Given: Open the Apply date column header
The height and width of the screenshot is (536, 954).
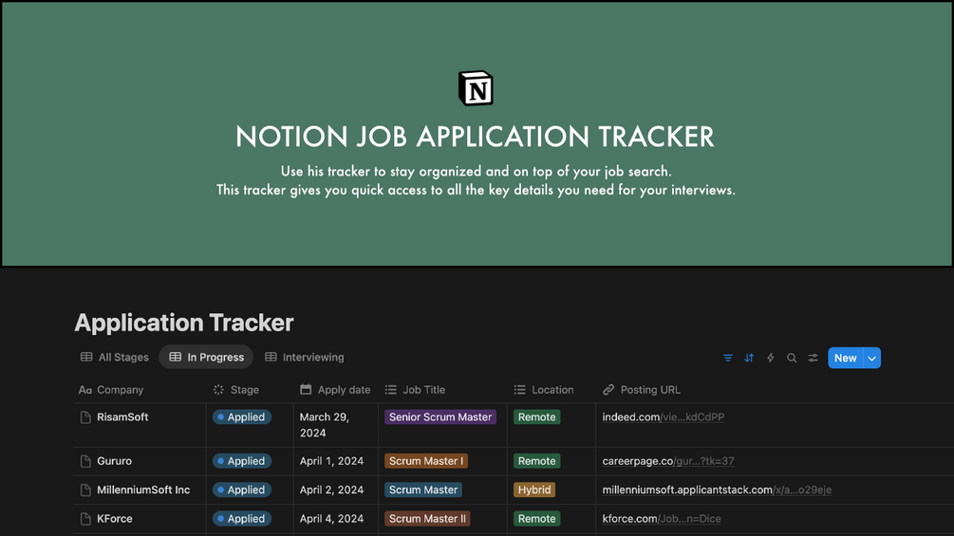Looking at the screenshot, I should 335,390.
